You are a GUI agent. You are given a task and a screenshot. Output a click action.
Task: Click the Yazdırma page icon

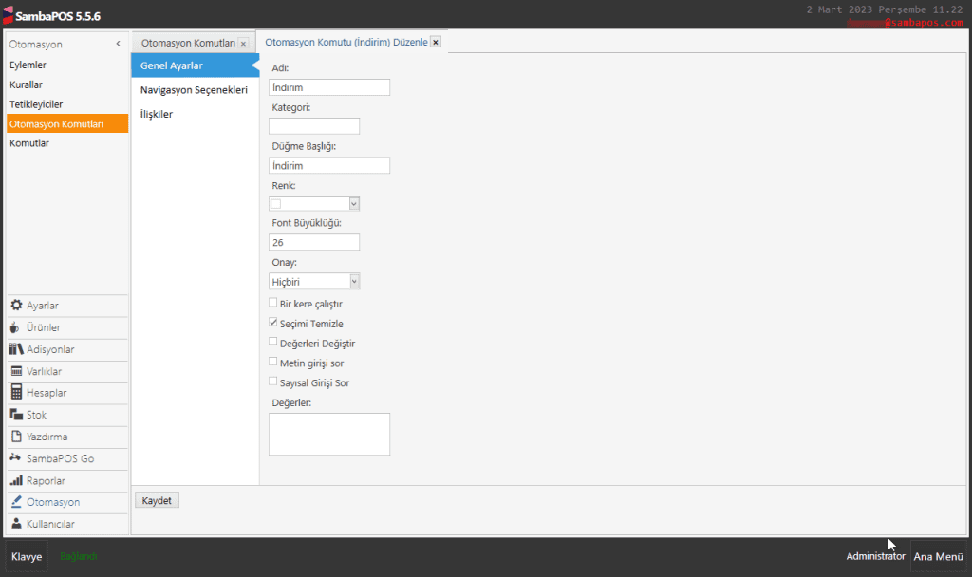pyautogui.click(x=16, y=437)
